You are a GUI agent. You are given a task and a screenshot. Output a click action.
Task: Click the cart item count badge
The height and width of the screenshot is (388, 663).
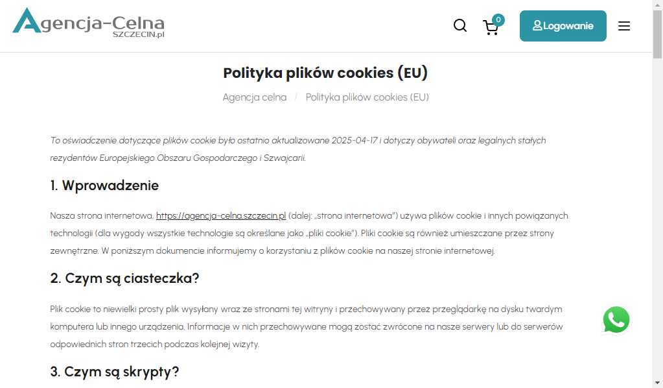coord(498,19)
